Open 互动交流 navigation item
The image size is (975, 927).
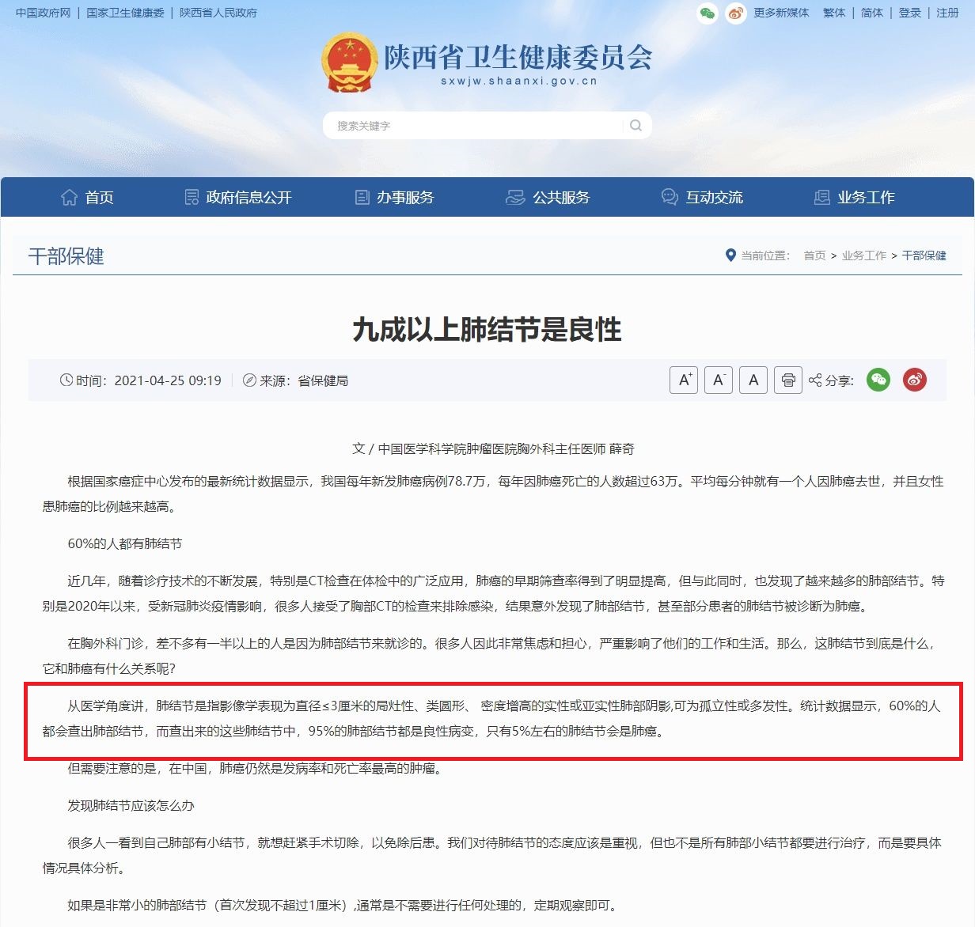(703, 198)
